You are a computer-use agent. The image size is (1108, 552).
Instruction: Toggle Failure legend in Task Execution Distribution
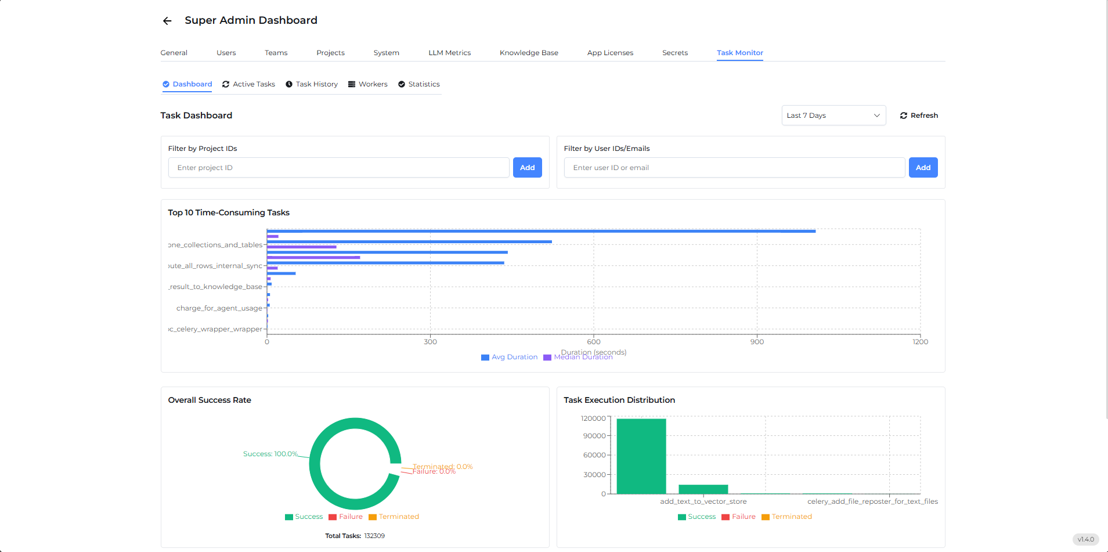coord(738,517)
